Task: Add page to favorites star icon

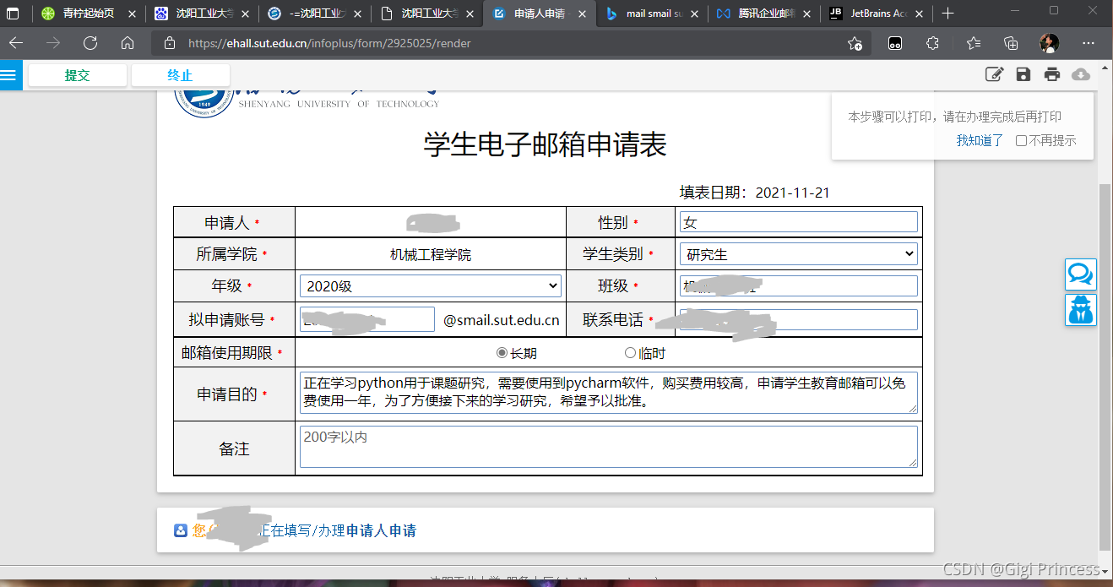Action: (x=855, y=43)
